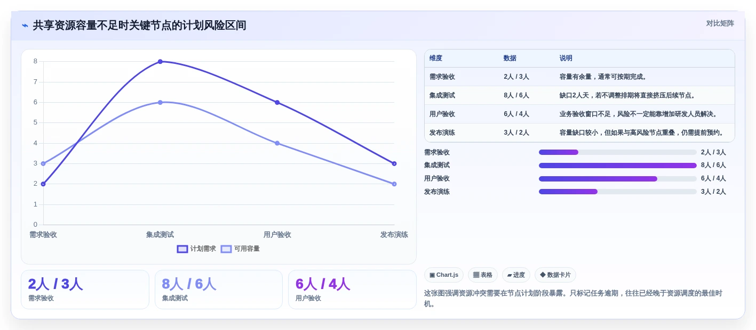
Task: Click the 集成测试 progress bar
Action: pyautogui.click(x=618, y=166)
